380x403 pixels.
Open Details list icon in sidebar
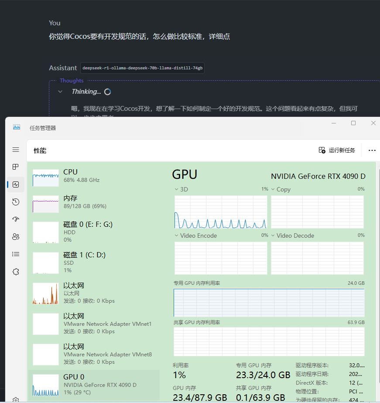click(x=16, y=254)
